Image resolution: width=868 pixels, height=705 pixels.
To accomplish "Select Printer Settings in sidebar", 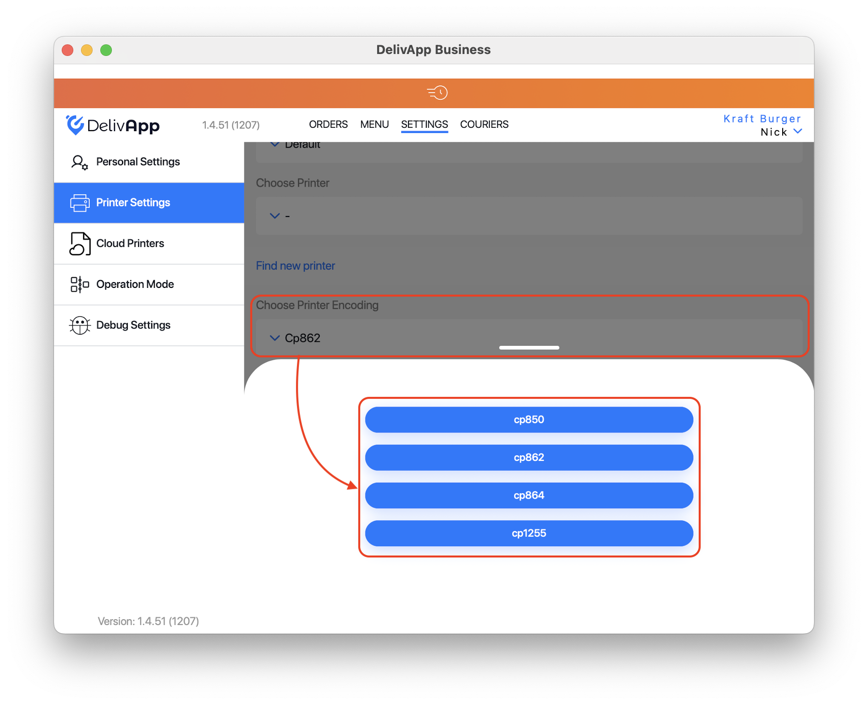I will 149,203.
